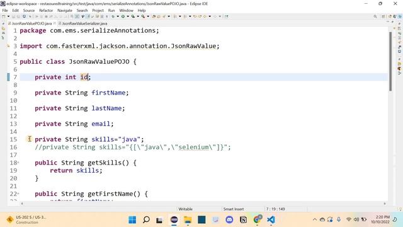Click the horizontal scrollbar right arrow
This screenshot has width=403, height=227.
(x=385, y=204)
